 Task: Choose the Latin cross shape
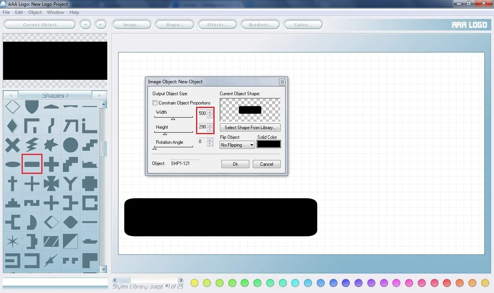pyautogui.click(x=13, y=184)
